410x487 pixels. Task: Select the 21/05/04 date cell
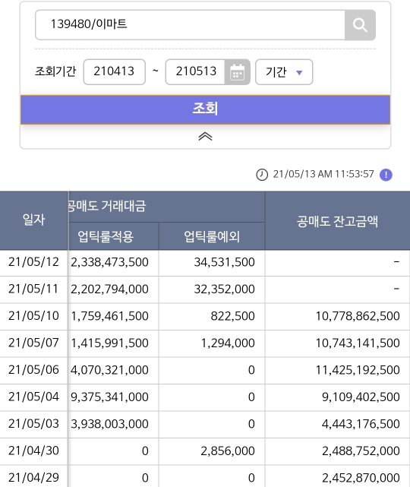[33, 397]
